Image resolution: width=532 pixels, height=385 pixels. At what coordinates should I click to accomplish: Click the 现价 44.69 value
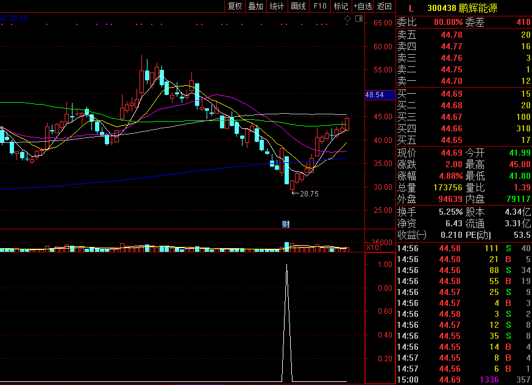pyautogui.click(x=452, y=153)
